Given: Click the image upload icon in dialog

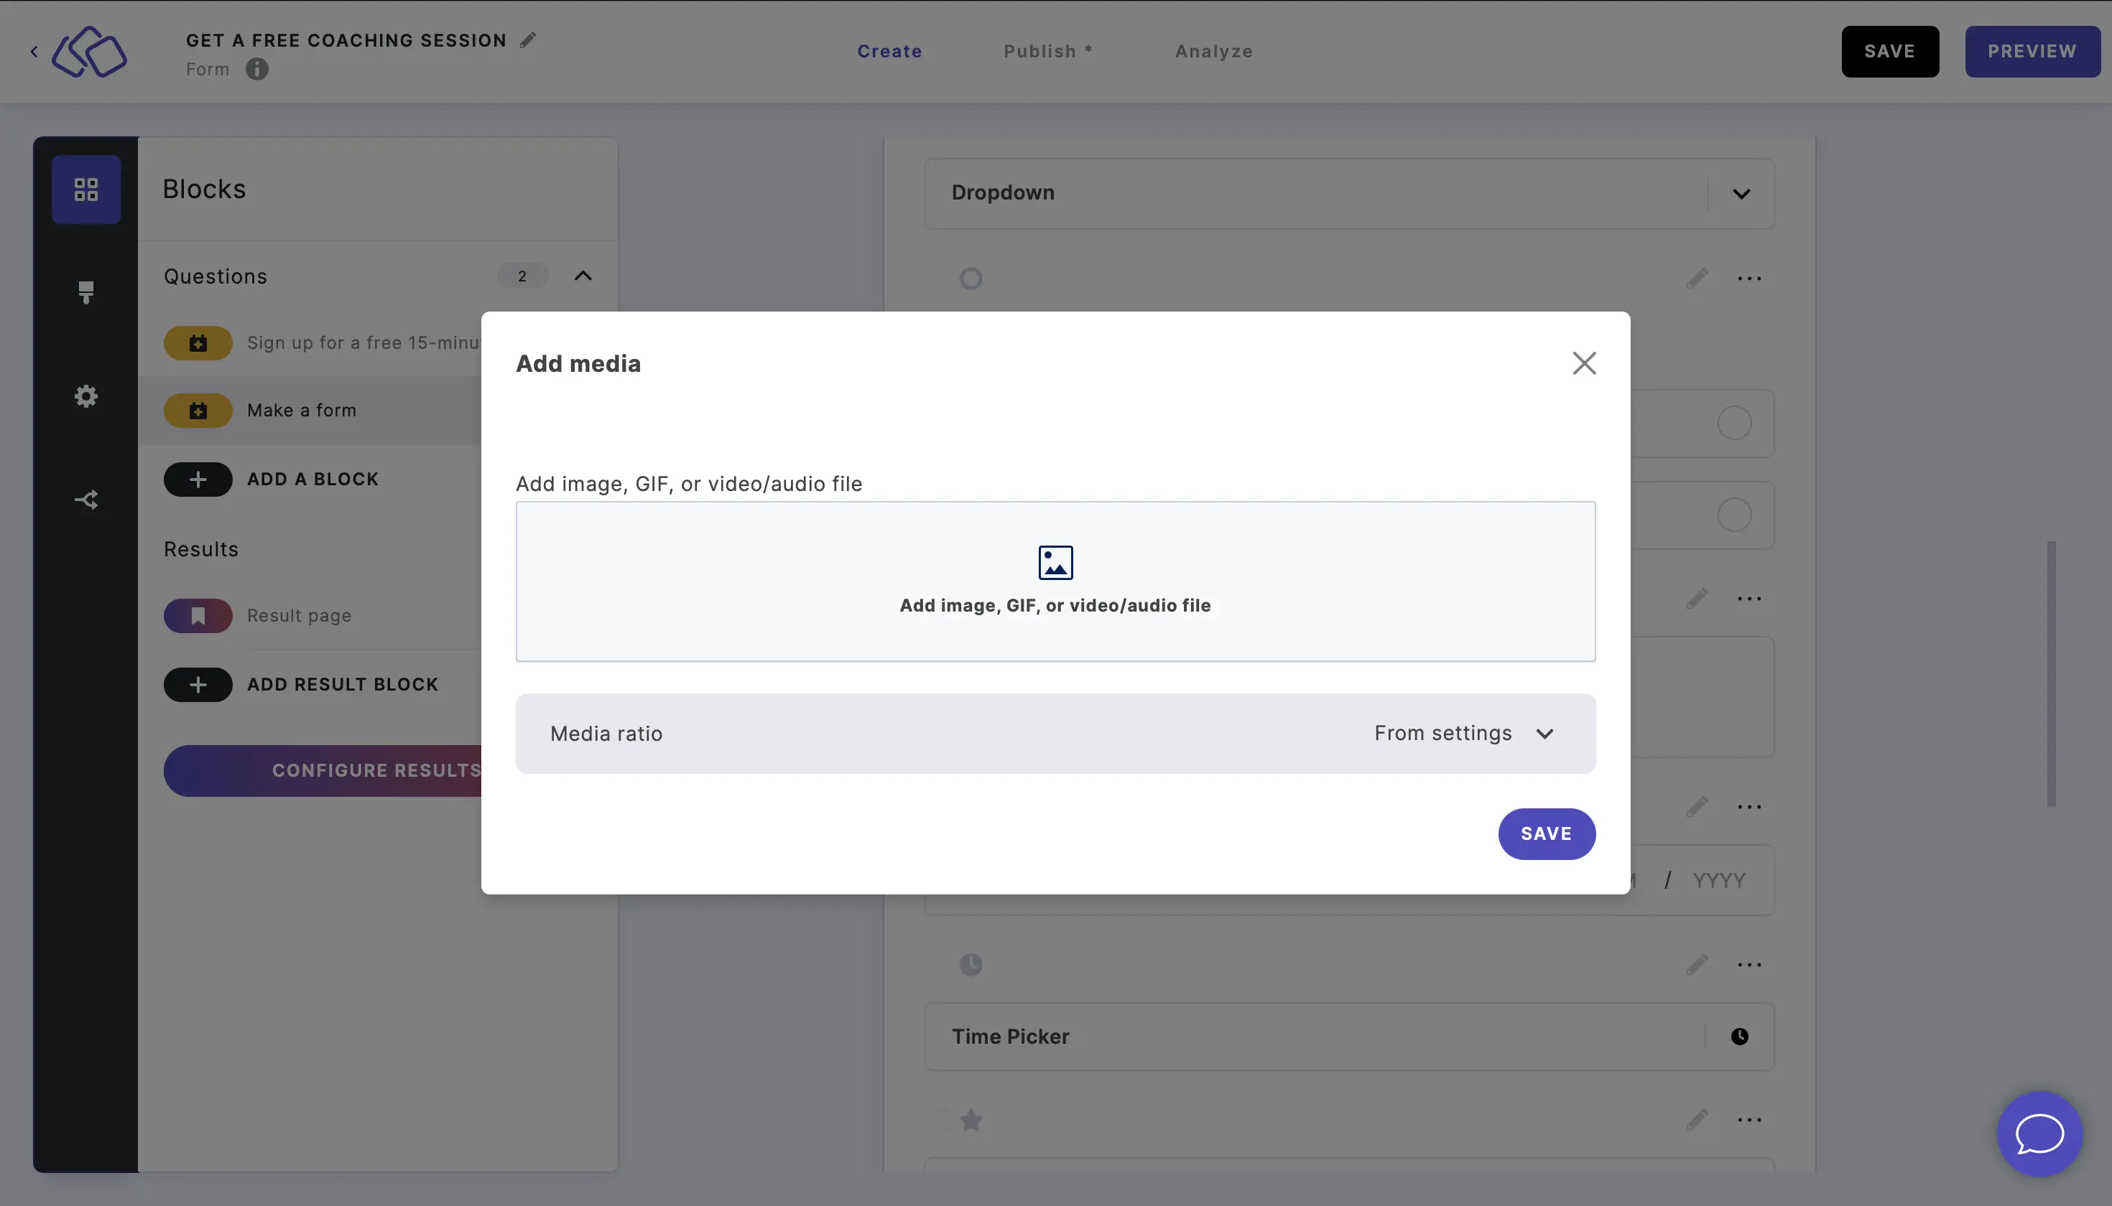Looking at the screenshot, I should coord(1055,562).
